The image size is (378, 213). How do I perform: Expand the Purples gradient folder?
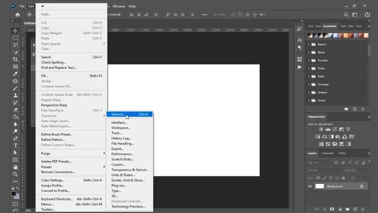coord(308,60)
